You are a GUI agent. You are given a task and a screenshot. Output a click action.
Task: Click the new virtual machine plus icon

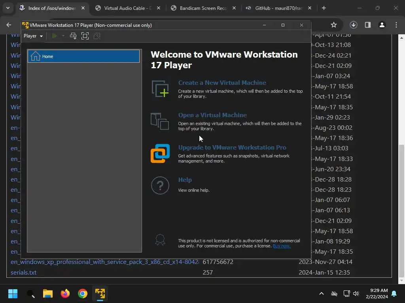click(160, 89)
